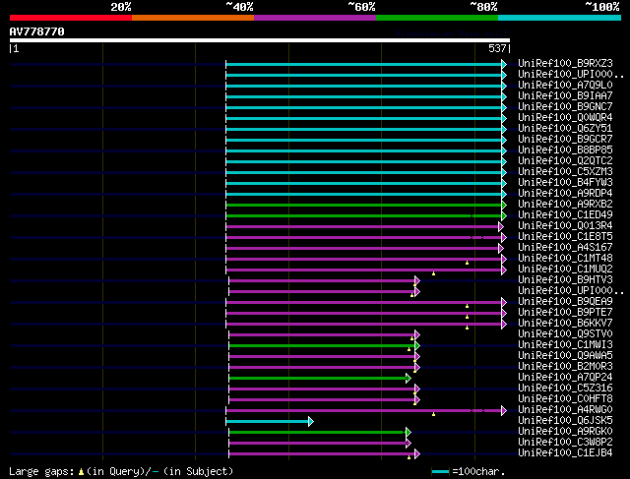Viewport: 630px width, 479px height.
Task: Select the UniRef100_A9RDP4 label
Action: pyautogui.click(x=565, y=194)
